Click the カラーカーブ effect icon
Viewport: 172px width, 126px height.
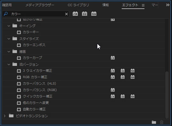point(19,58)
